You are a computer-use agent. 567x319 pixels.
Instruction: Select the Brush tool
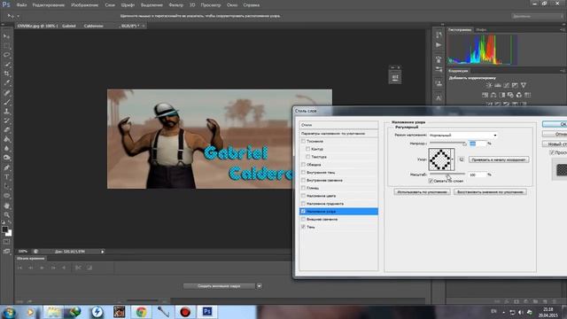(x=6, y=102)
